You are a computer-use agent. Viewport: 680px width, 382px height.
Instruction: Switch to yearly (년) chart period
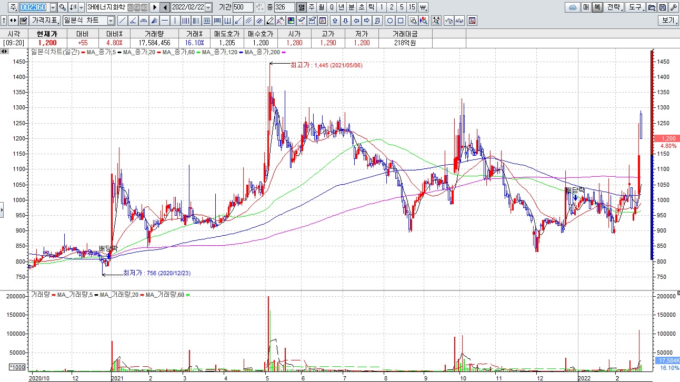click(343, 7)
